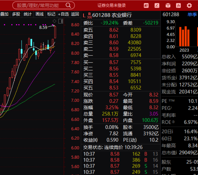Click 总收入 5509亿 row
The height and width of the screenshot is (175, 198).
click(179, 57)
